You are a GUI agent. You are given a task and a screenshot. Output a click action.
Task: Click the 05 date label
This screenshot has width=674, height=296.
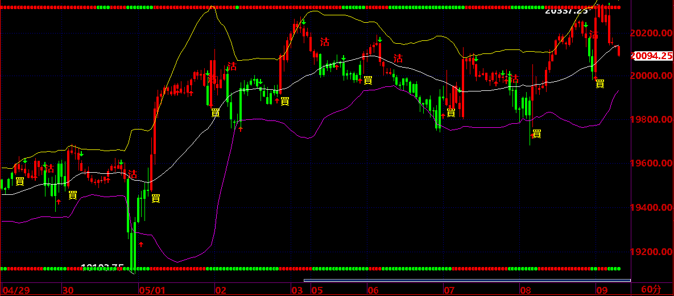click(x=317, y=290)
